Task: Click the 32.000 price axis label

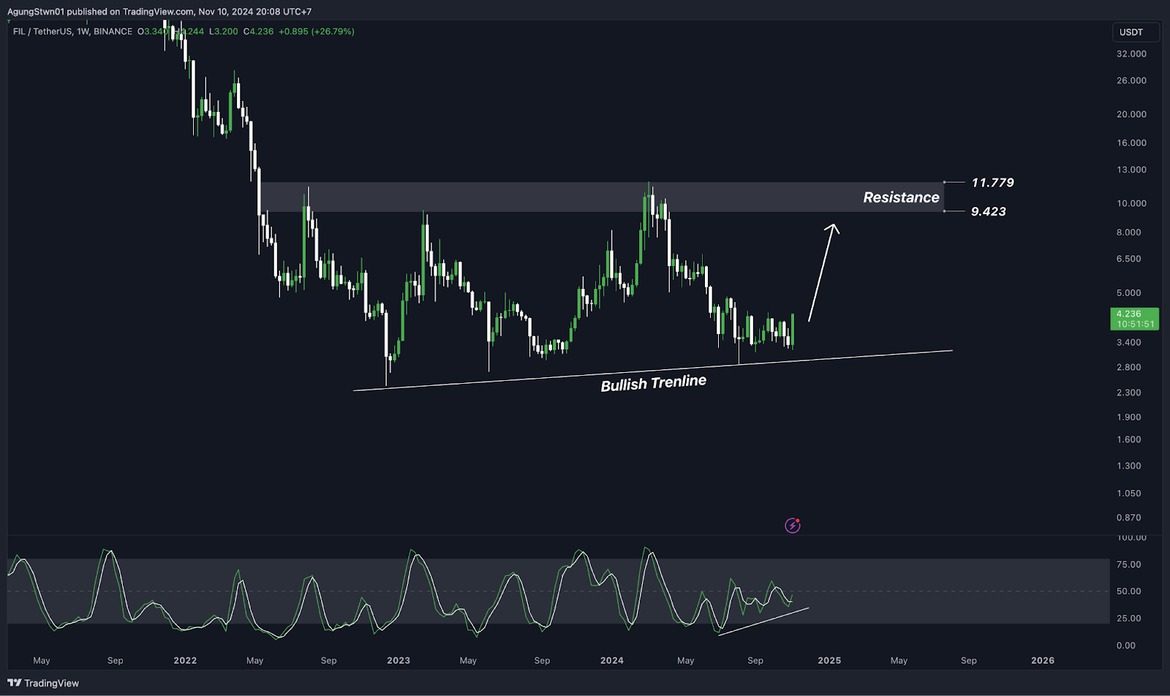Action: [x=1131, y=54]
